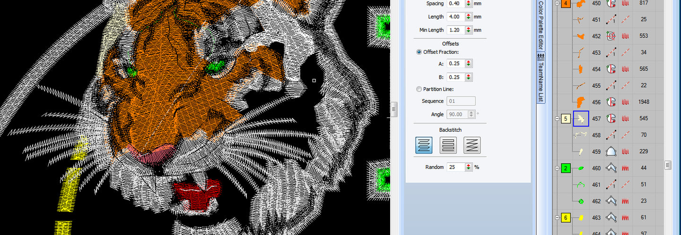The width and height of the screenshot is (681, 235).
Task: Click the Random value input field
Action: tap(456, 167)
